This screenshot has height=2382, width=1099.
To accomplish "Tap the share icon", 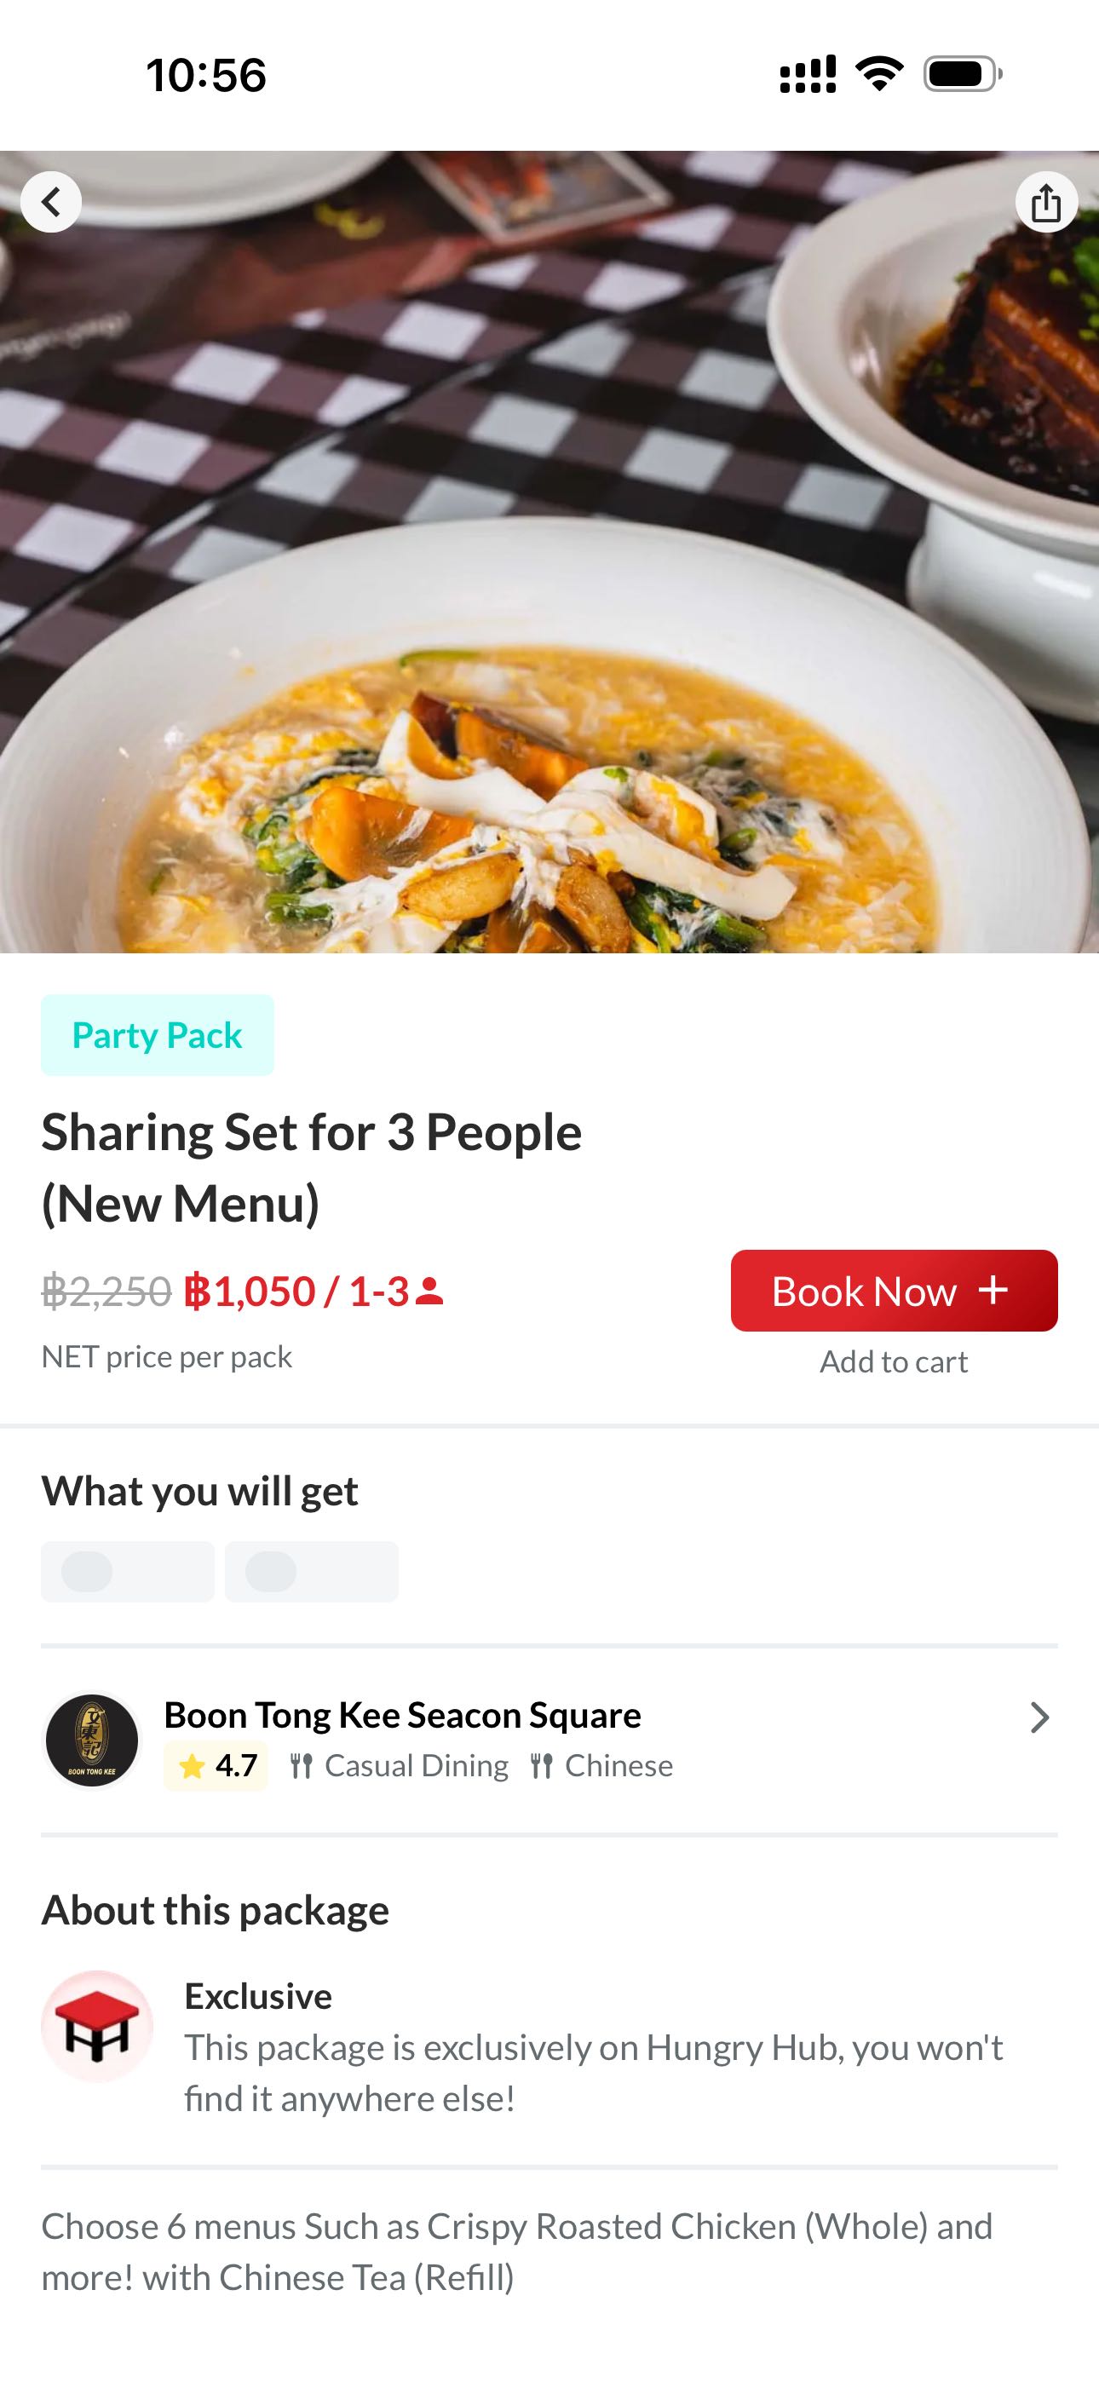I will [1046, 203].
